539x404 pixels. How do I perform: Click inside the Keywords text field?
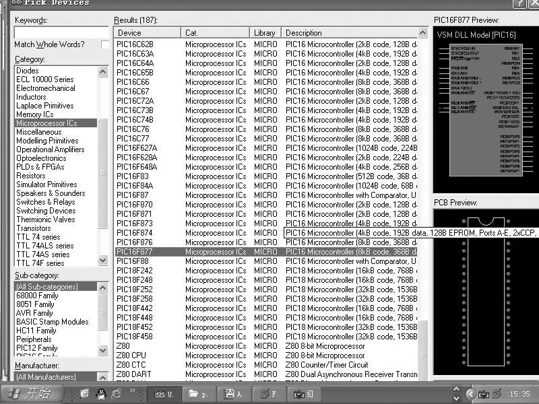tap(61, 32)
